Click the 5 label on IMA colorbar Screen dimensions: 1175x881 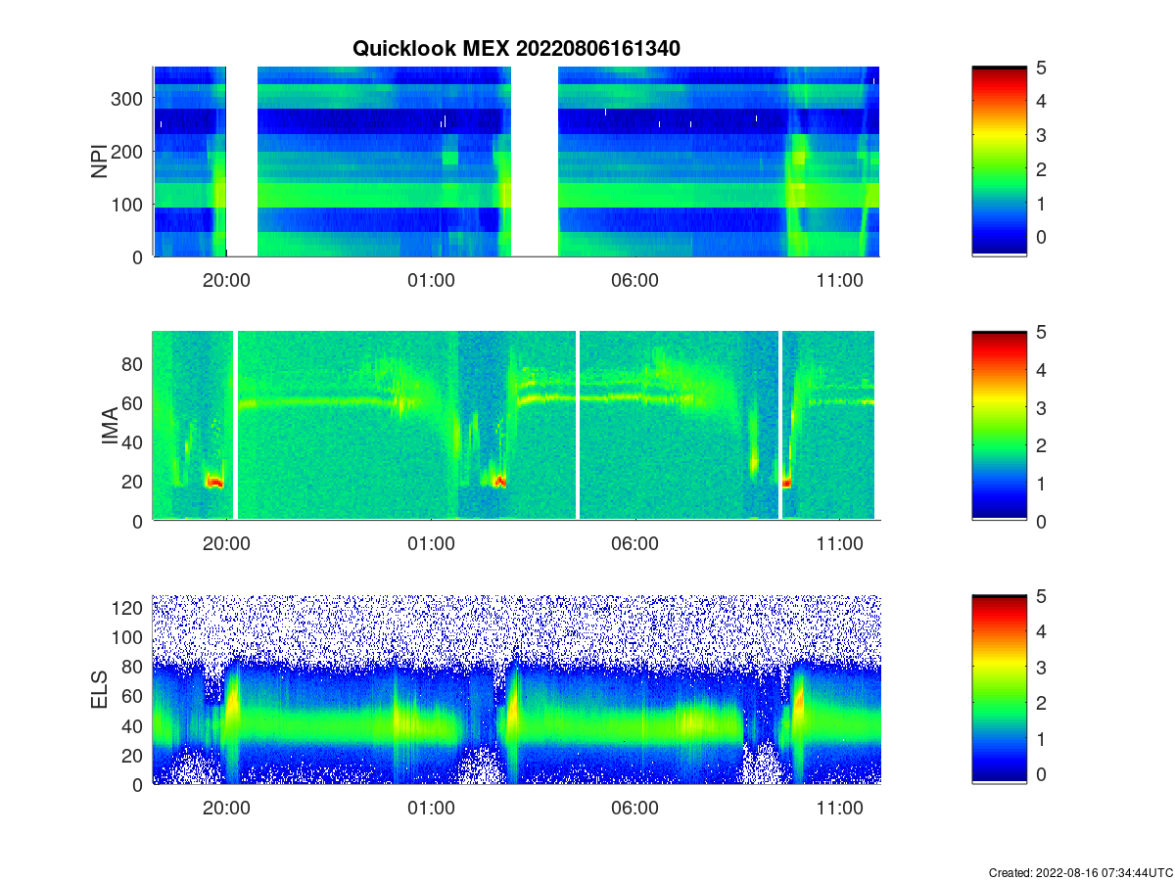(1043, 332)
